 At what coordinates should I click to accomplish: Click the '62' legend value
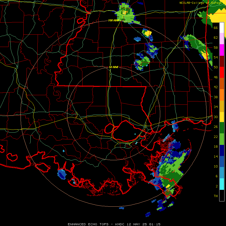click(216, 38)
